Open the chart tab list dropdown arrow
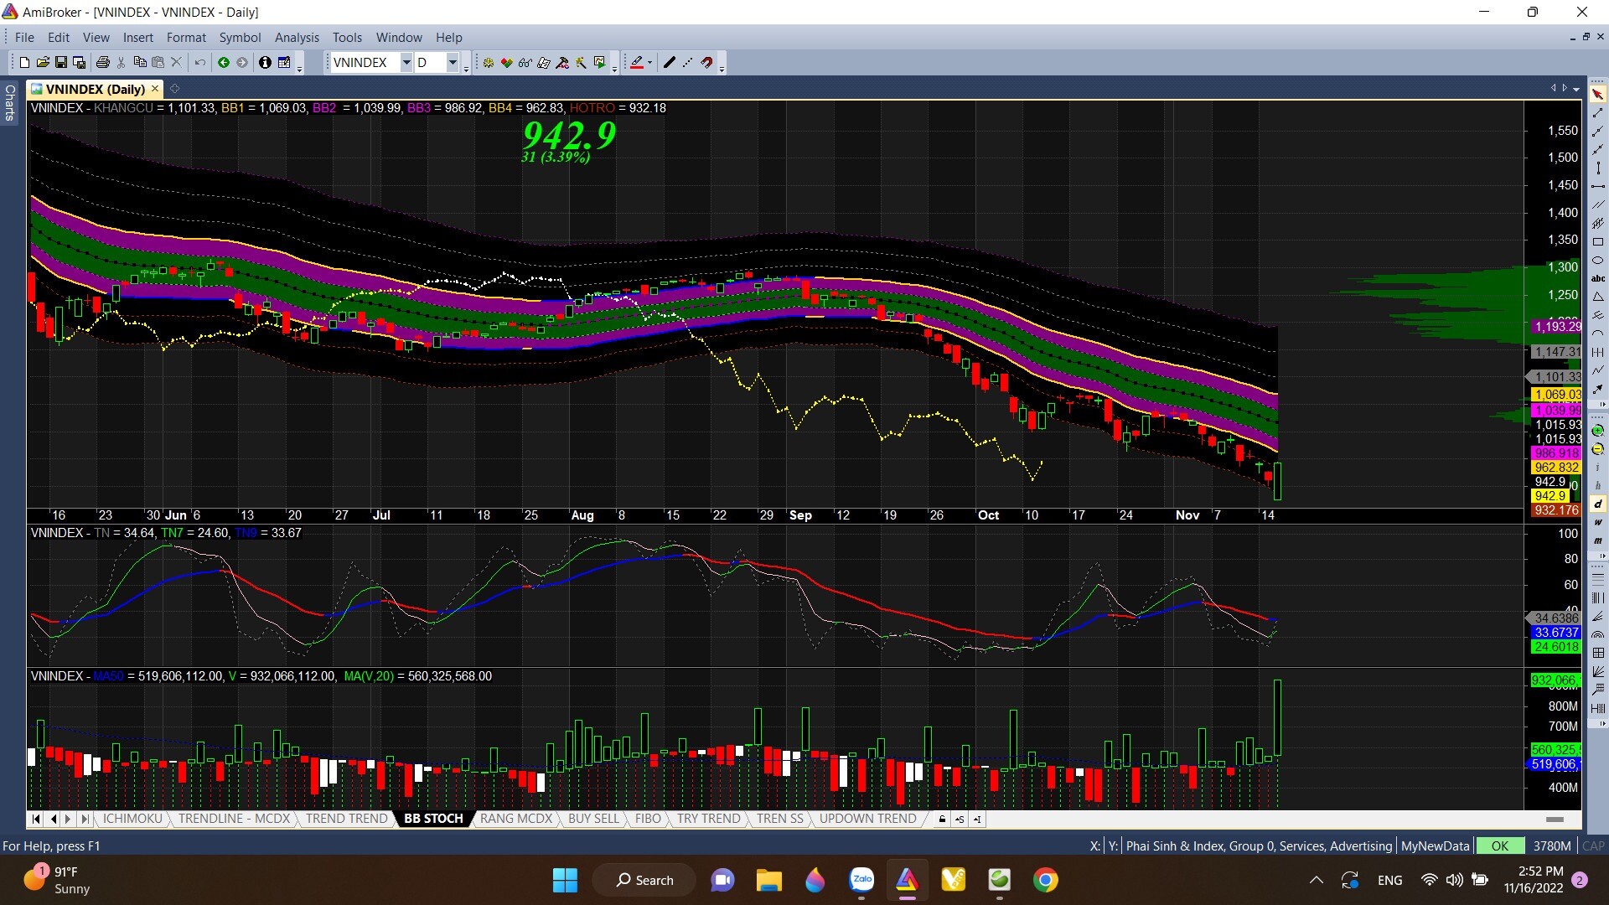Viewport: 1609px width, 905px height. coord(1576,89)
